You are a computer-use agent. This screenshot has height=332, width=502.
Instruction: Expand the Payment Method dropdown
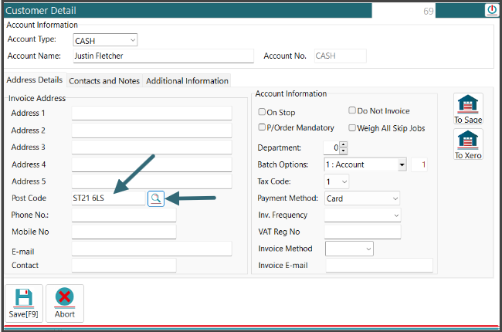395,198
